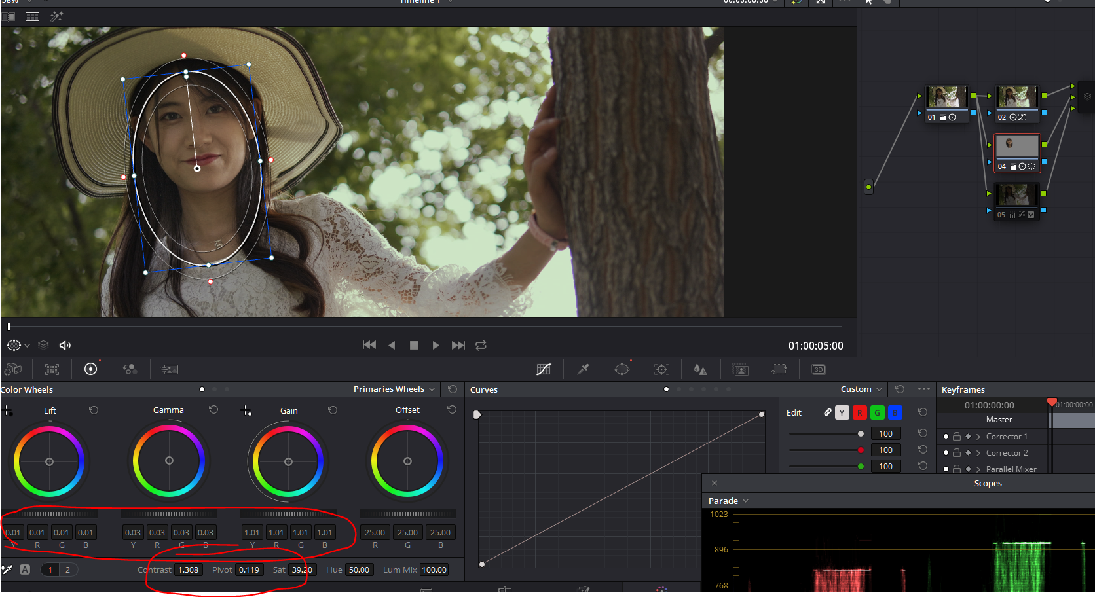Reset all color wheels
The width and height of the screenshot is (1095, 597).
tap(453, 389)
